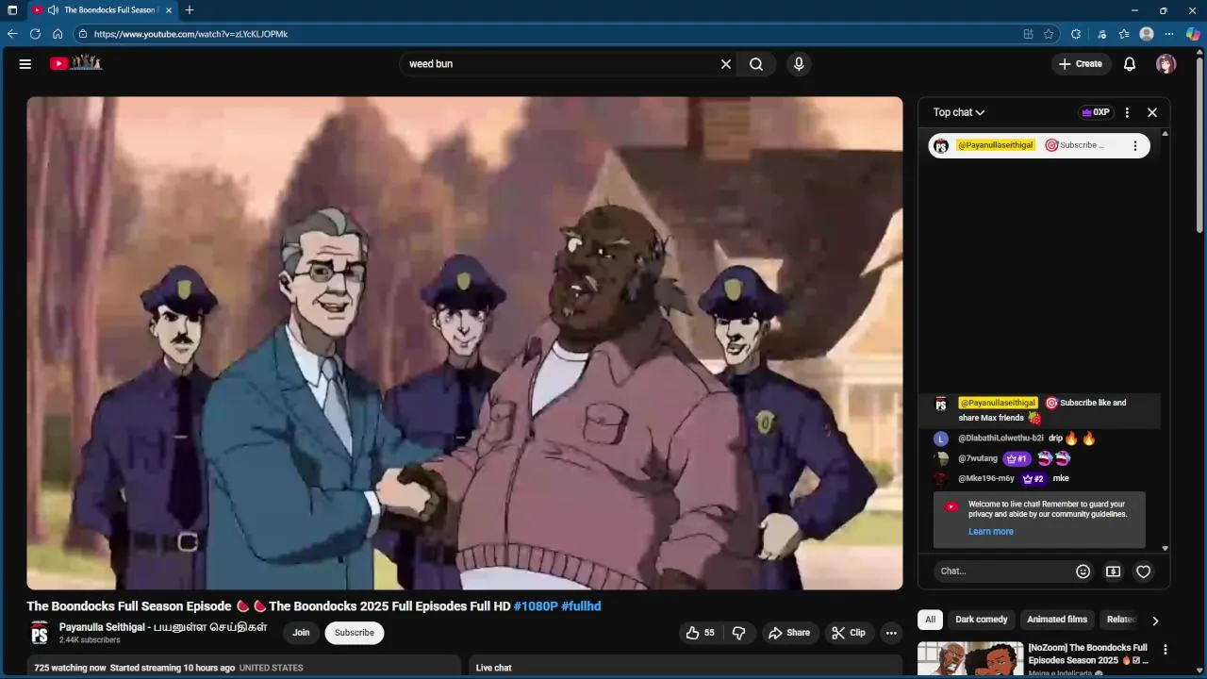Mute the tab via speaker icon
Image resolution: width=1207 pixels, height=679 pixels.
click(x=53, y=10)
